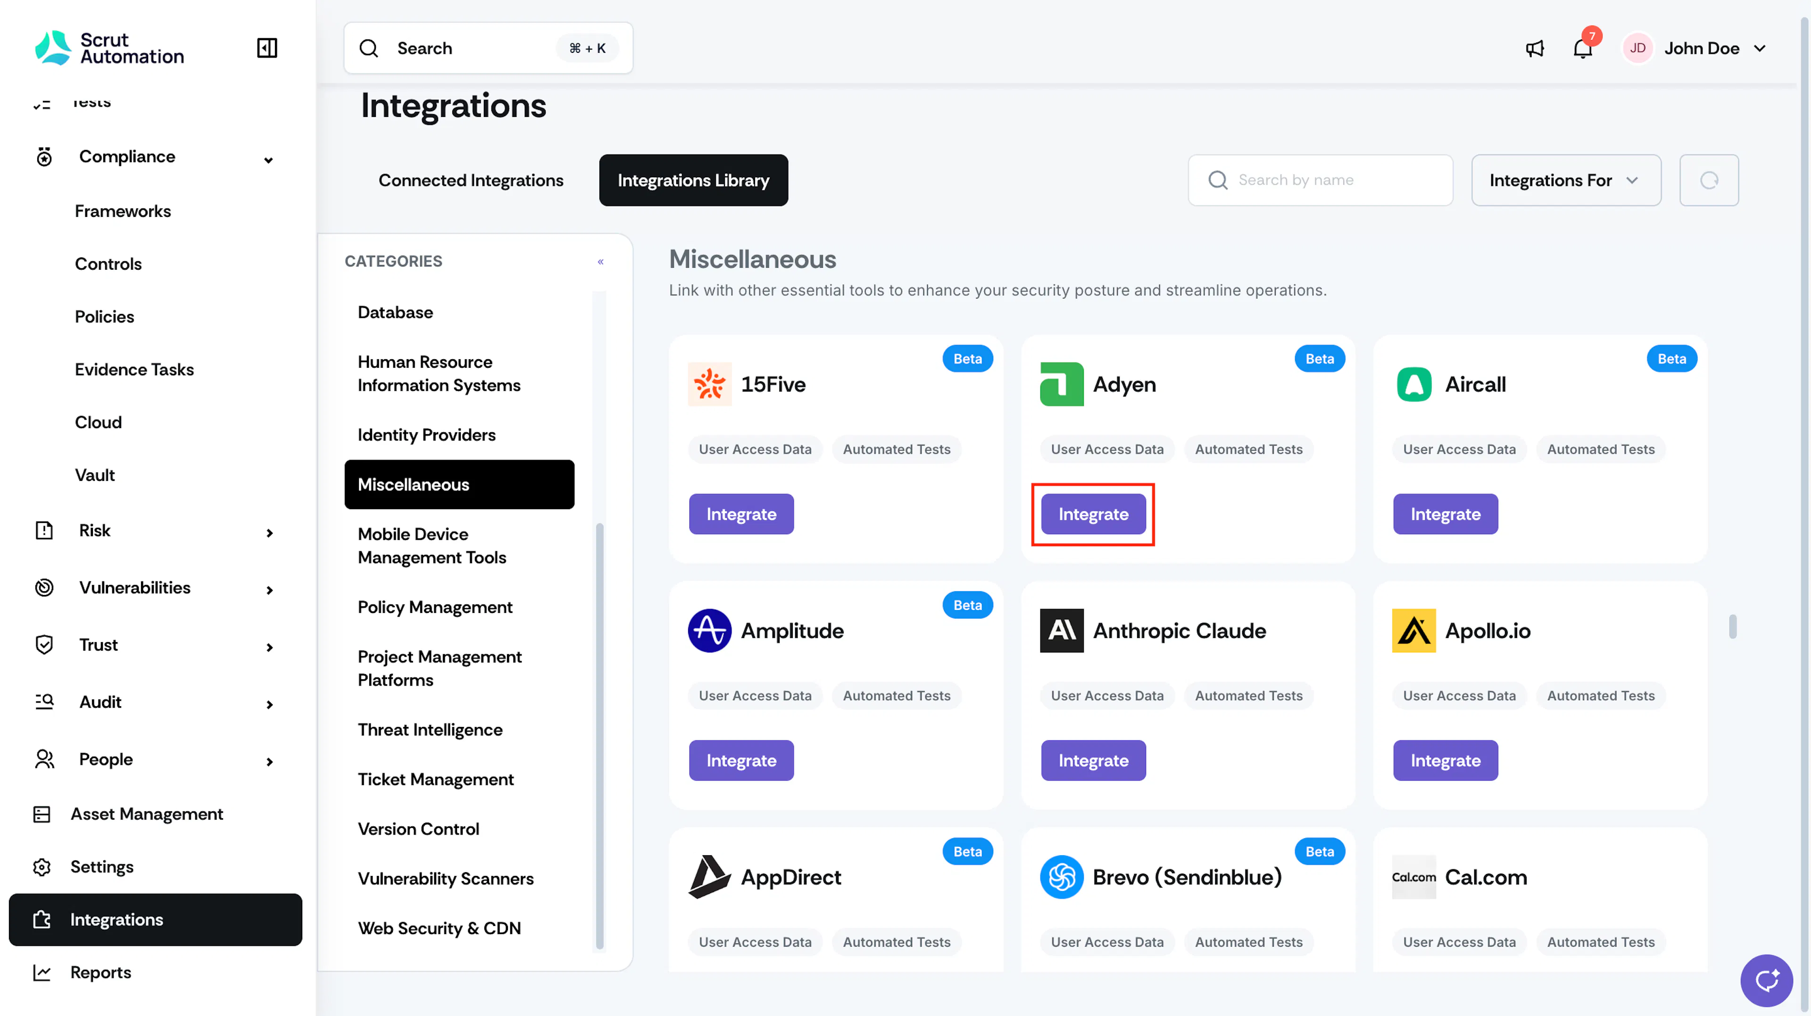The width and height of the screenshot is (1811, 1016).
Task: Open the chat support bubble icon
Action: pos(1766,980)
